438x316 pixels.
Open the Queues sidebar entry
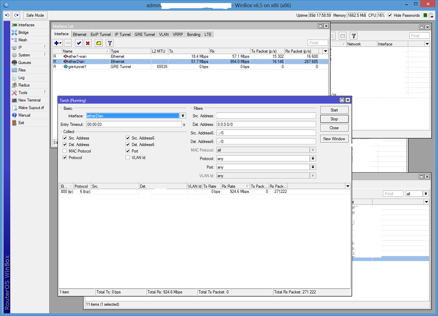(25, 63)
